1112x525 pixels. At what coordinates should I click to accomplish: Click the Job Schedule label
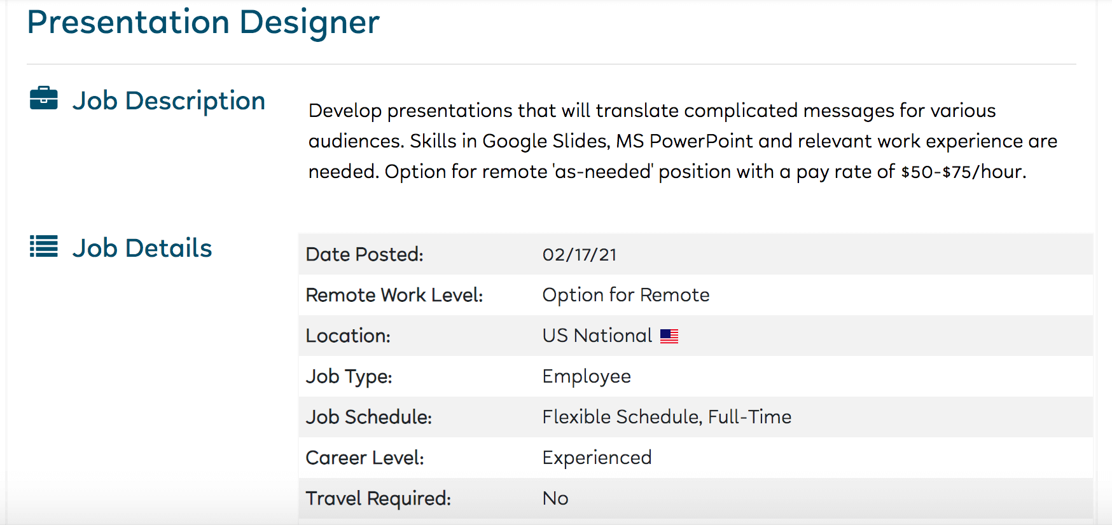[369, 417]
